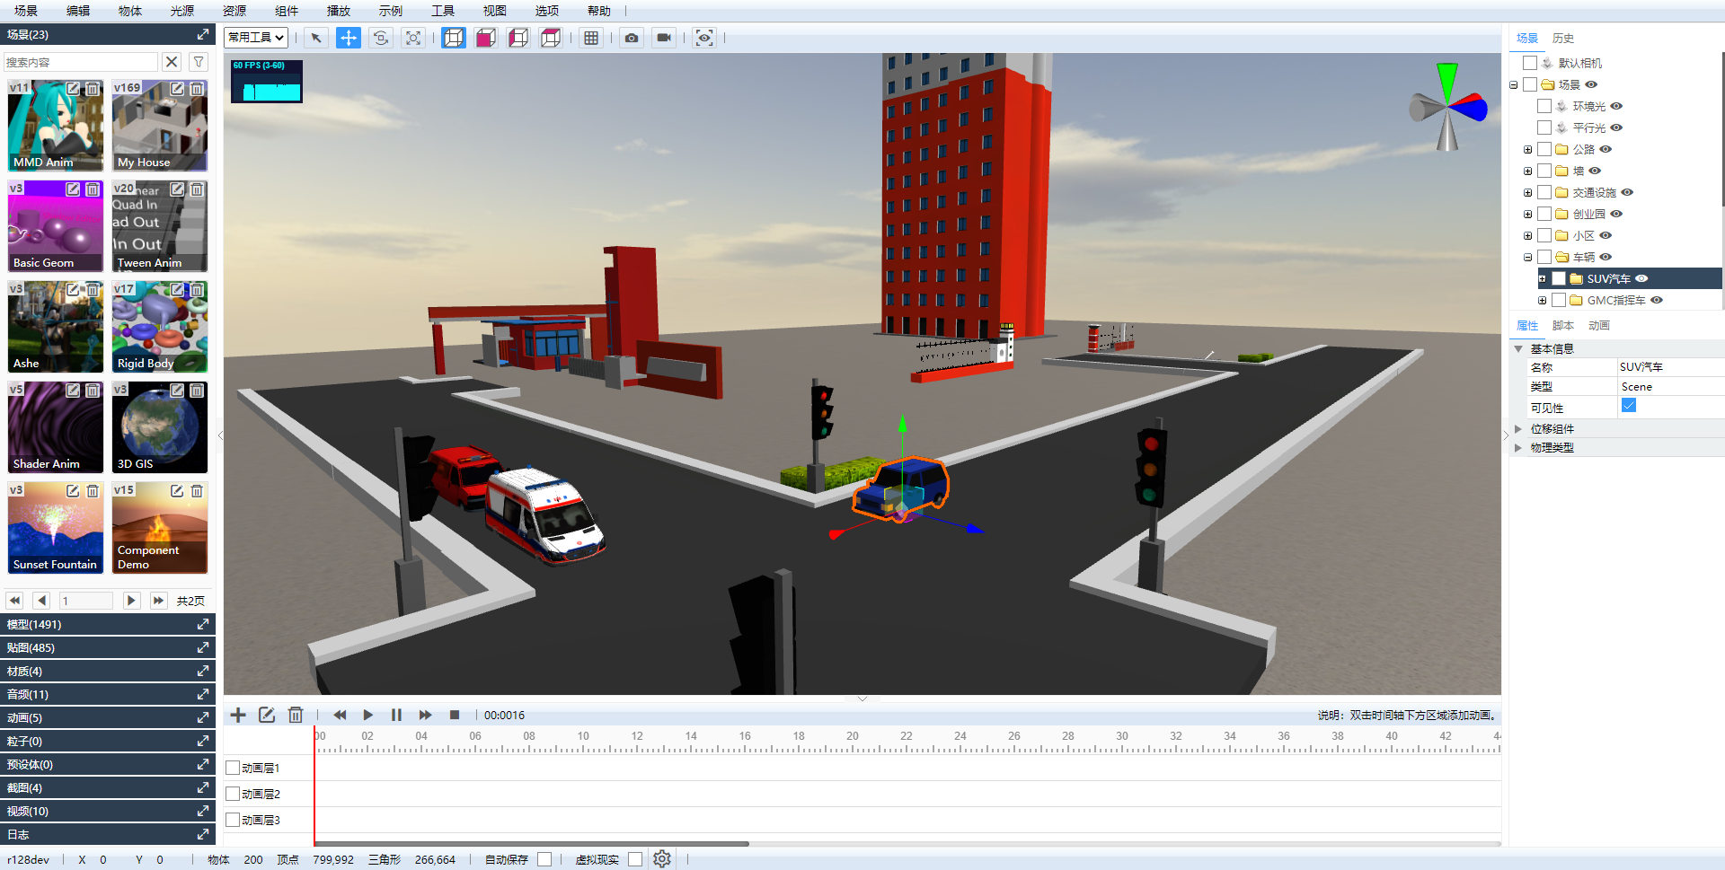The image size is (1725, 870).
Task: Switch to the 脚本 tab
Action: point(1562,325)
